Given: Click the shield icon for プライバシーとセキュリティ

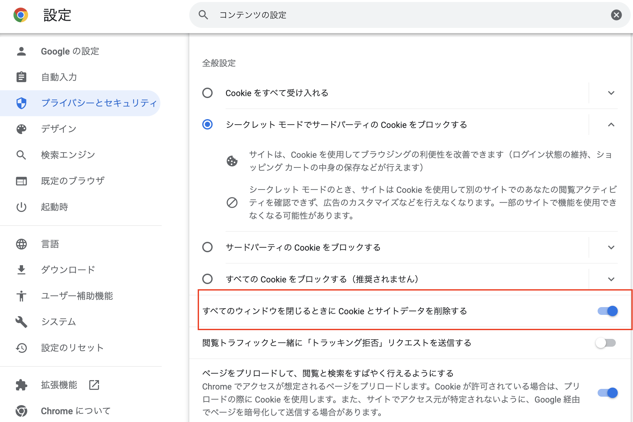Looking at the screenshot, I should 21,103.
